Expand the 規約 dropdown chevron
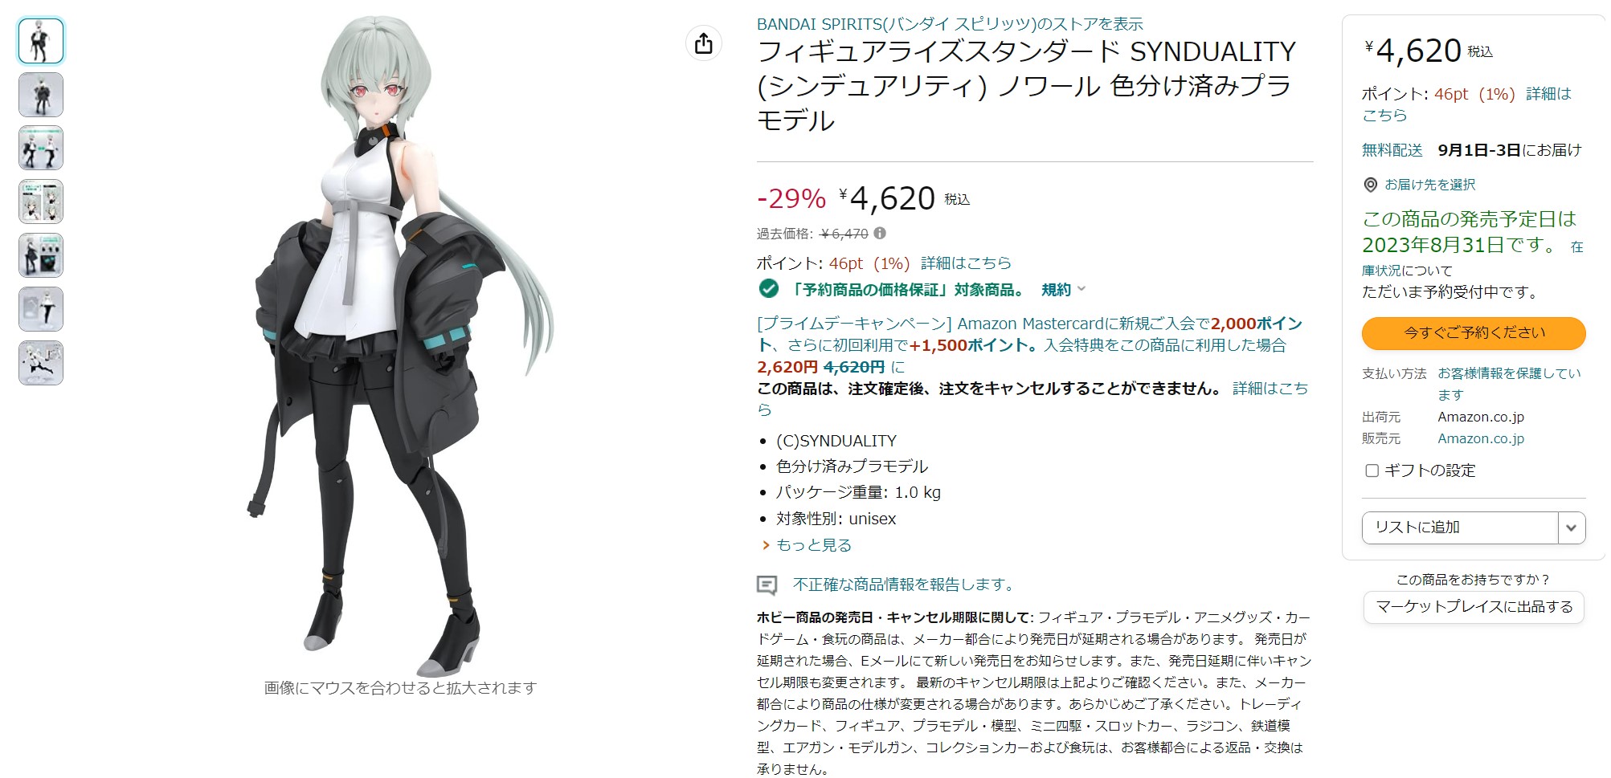The image size is (1611, 778). 1081,289
